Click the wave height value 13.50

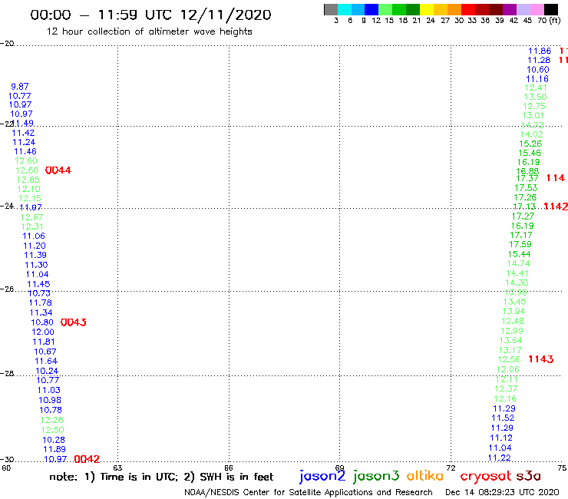pos(535,97)
